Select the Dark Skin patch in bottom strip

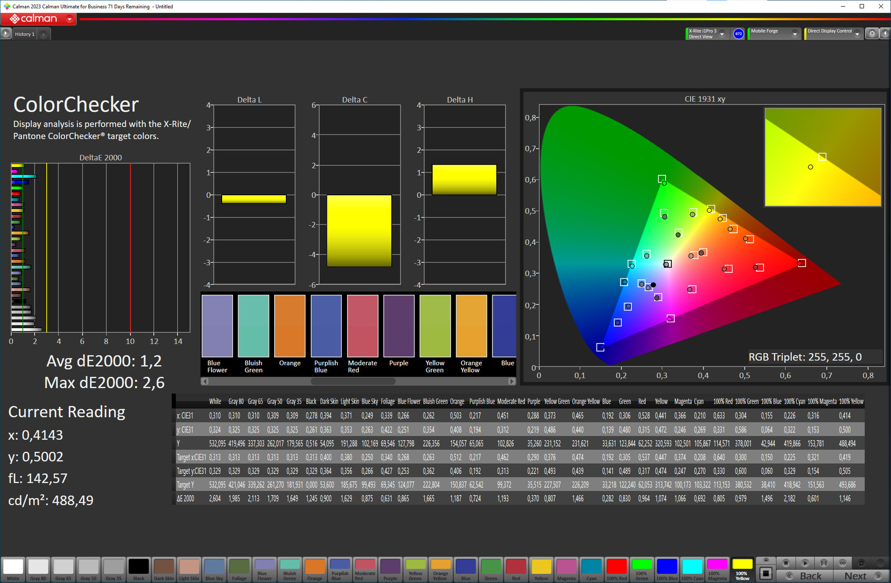tap(164, 567)
